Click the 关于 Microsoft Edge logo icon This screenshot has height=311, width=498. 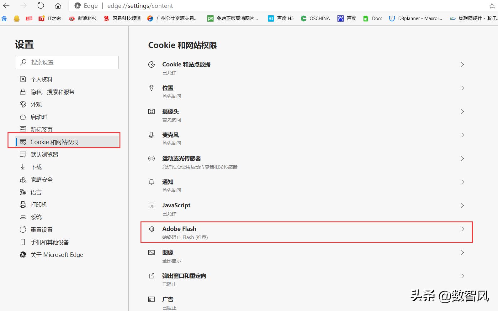click(23, 255)
